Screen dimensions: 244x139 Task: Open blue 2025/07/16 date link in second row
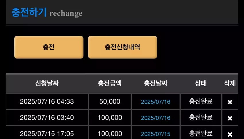(156, 118)
